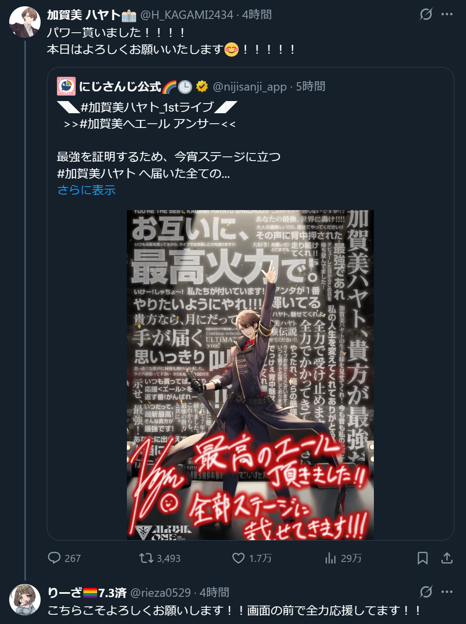The width and height of the screenshot is (466, 624).
Task: Expand quoted text with さらに表示
Action: (x=86, y=190)
